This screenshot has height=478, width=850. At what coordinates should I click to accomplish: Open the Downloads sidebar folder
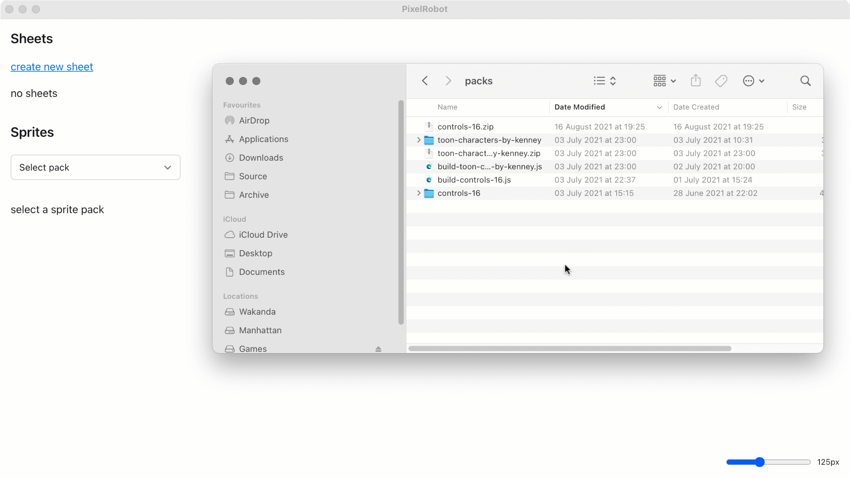click(x=261, y=158)
